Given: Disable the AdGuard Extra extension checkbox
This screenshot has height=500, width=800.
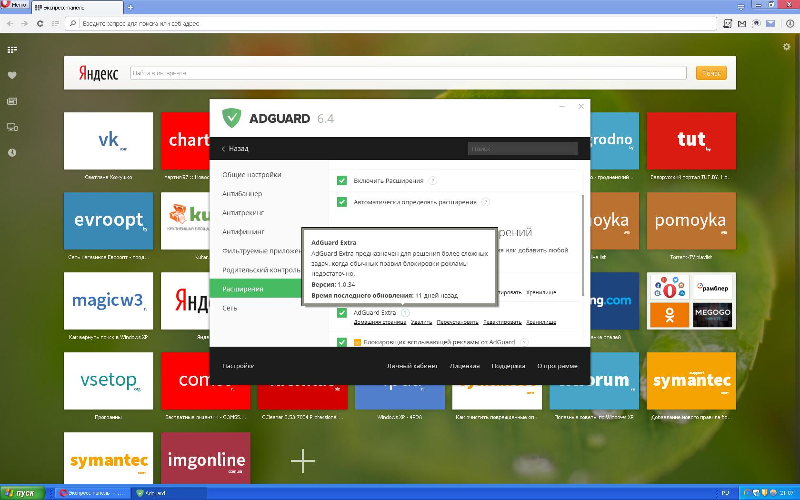Looking at the screenshot, I should [x=341, y=313].
